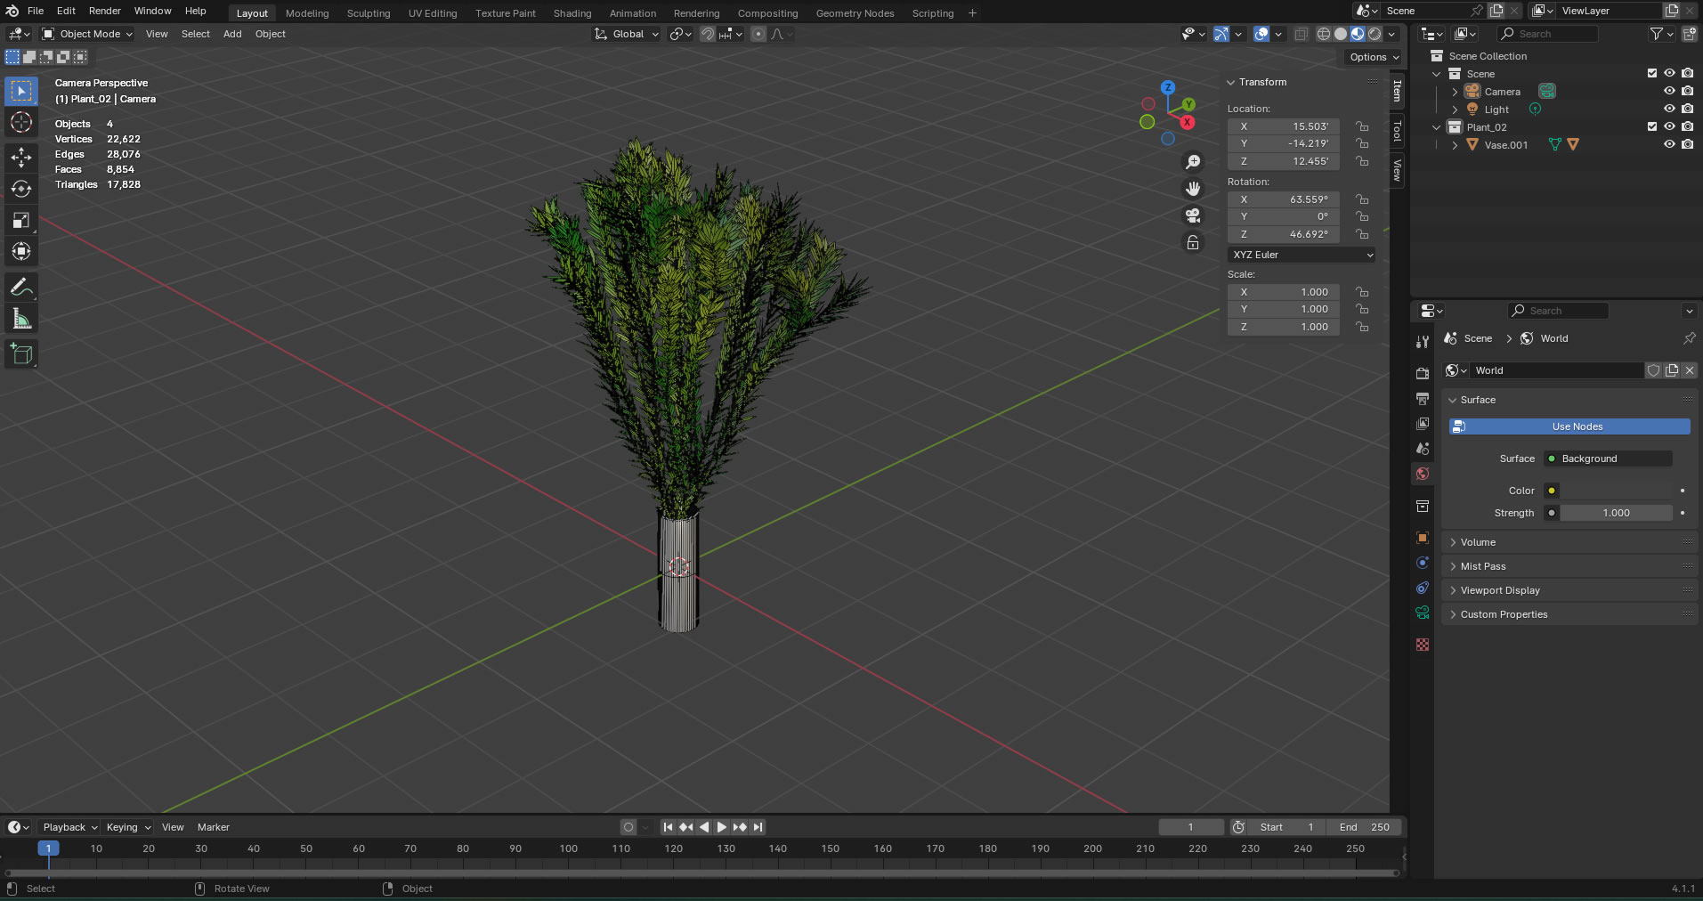Select the 3D Cursor tool
This screenshot has height=901, width=1703.
coord(21,122)
